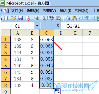This screenshot has width=99, height=94.
Task: Click cell C5 showing 0.043
Action: coord(47,65)
